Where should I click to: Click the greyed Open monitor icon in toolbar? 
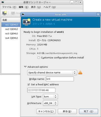(x=13, y=13)
